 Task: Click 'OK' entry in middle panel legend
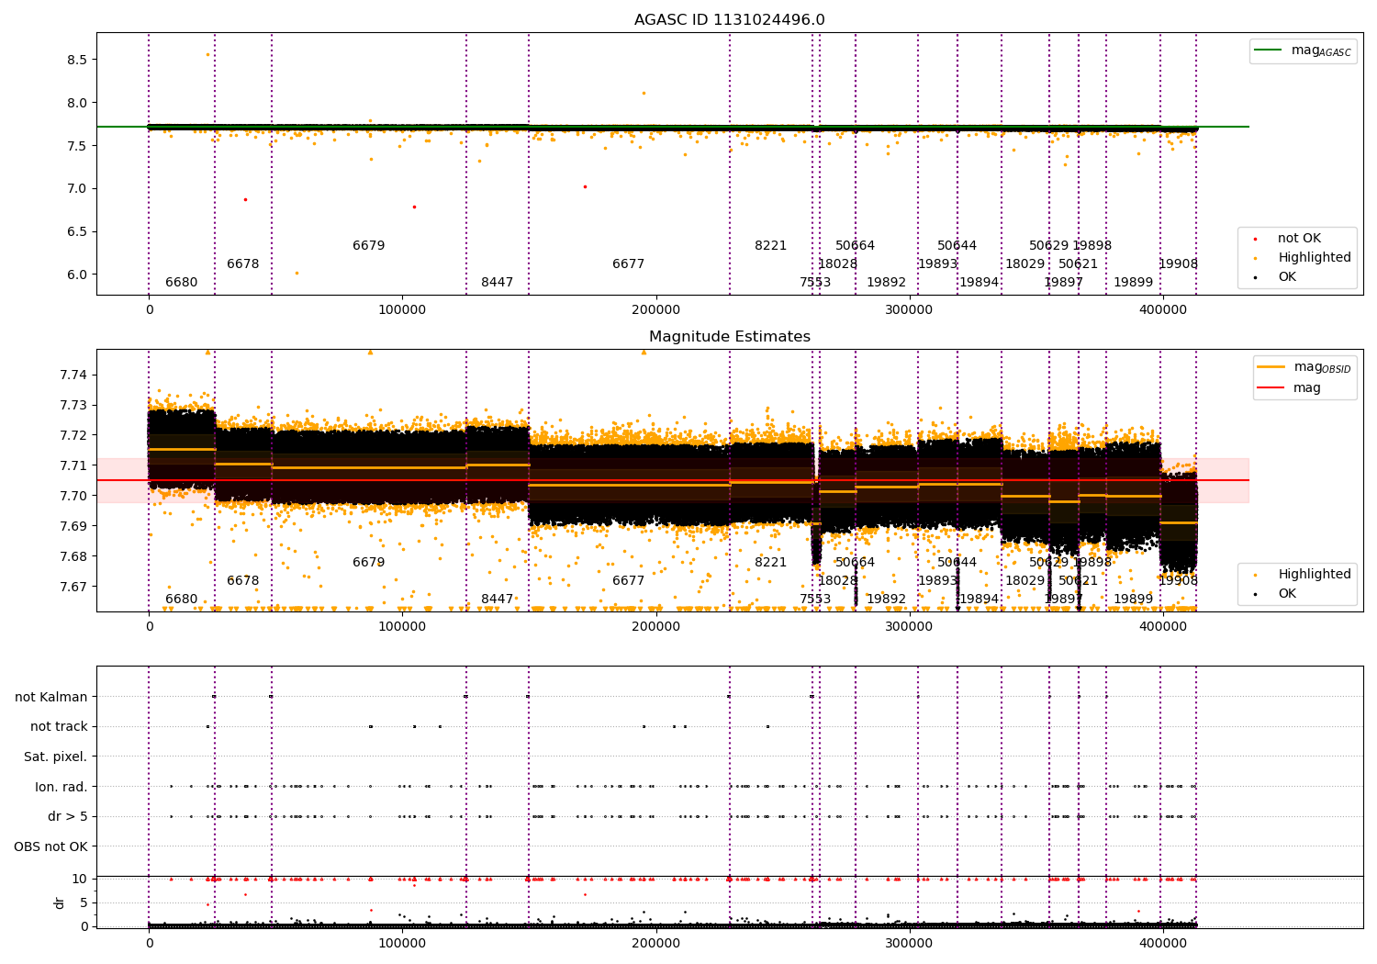tap(1276, 594)
